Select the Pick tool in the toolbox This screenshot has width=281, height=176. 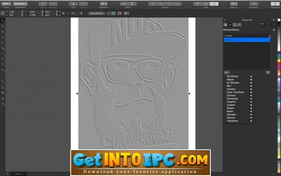(2, 21)
